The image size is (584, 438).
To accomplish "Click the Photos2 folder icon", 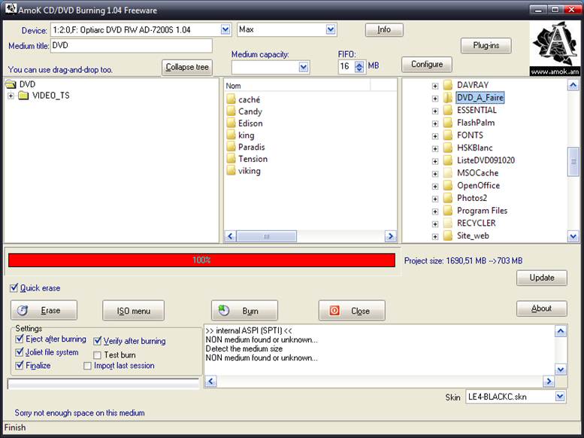I will pos(448,198).
